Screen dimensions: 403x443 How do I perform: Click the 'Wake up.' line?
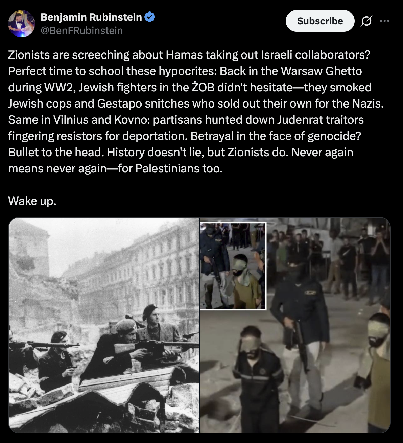(x=32, y=201)
